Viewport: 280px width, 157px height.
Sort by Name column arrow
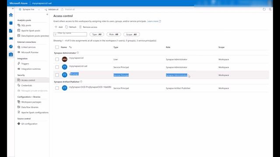70,47
